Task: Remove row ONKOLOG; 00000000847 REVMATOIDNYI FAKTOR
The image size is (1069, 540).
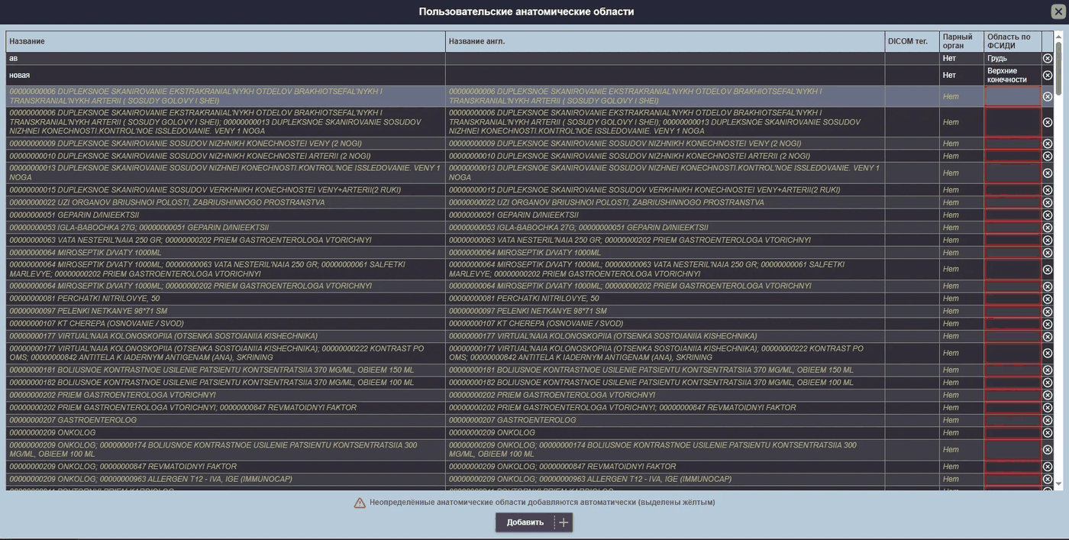Action: click(1048, 467)
